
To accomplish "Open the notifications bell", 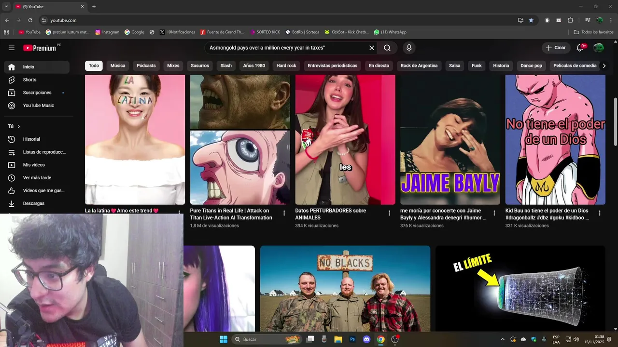I will [x=580, y=48].
